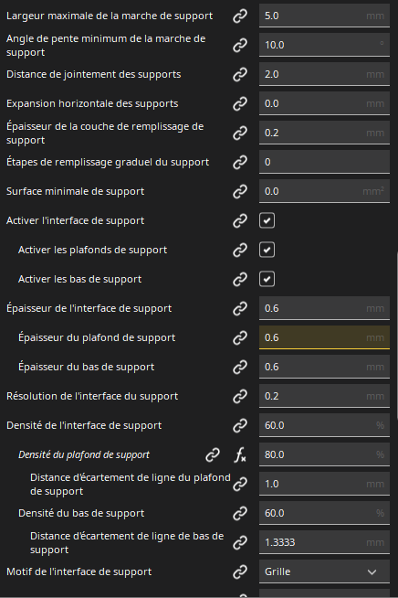Click link icon beside Largeur maximale de la marche

(240, 16)
